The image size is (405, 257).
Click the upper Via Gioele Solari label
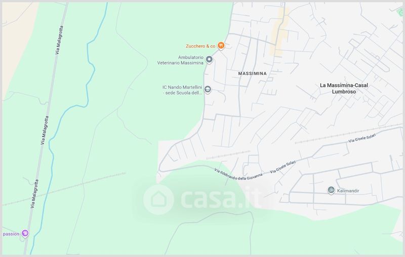(362, 138)
